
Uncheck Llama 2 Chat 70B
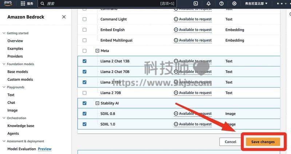point(84,72)
